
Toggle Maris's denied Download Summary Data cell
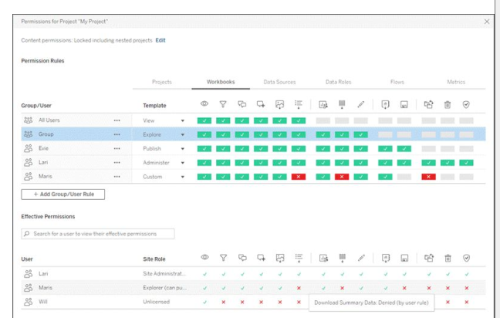[x=299, y=177]
